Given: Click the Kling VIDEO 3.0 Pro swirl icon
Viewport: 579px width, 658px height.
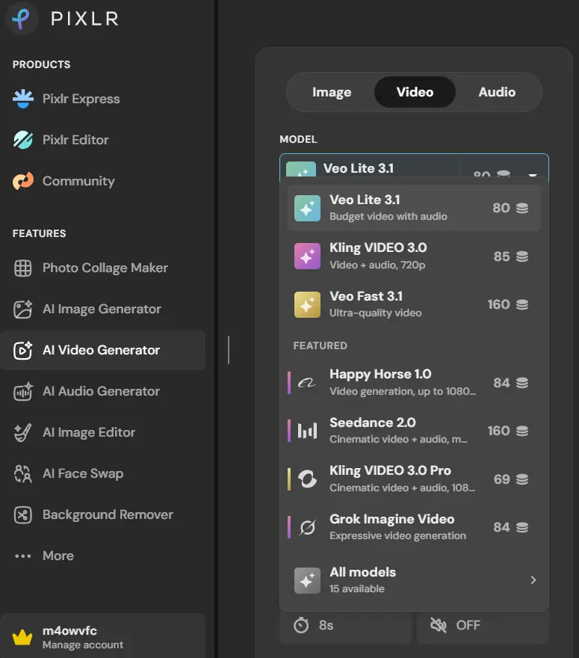Looking at the screenshot, I should [307, 479].
